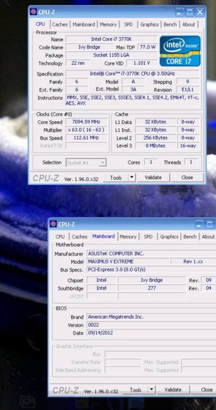Switch to Bench tab in lower CPU-Z window
Screen dimensions: 216x410
pos(190,237)
